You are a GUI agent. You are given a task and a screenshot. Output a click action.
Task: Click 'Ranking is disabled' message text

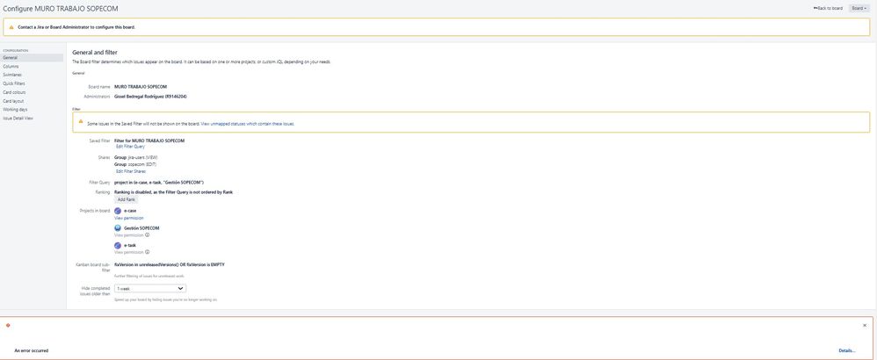coord(173,191)
